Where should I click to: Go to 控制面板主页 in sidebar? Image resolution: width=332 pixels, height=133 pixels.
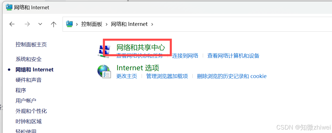pyautogui.click(x=31, y=45)
